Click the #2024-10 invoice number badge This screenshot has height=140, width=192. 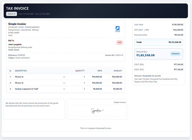pos(11,14)
